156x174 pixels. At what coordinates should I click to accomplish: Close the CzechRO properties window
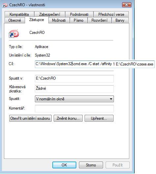(x=127, y=5)
